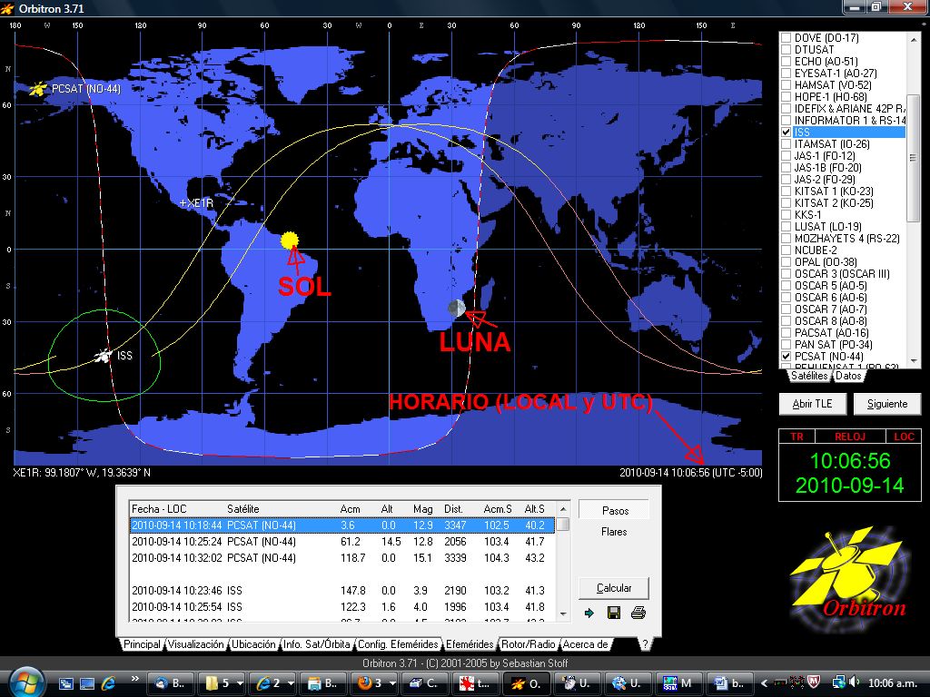Click the Pasos button
This screenshot has width=930, height=697.
pos(614,510)
